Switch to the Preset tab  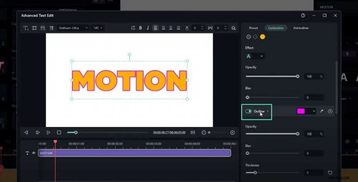[253, 28]
